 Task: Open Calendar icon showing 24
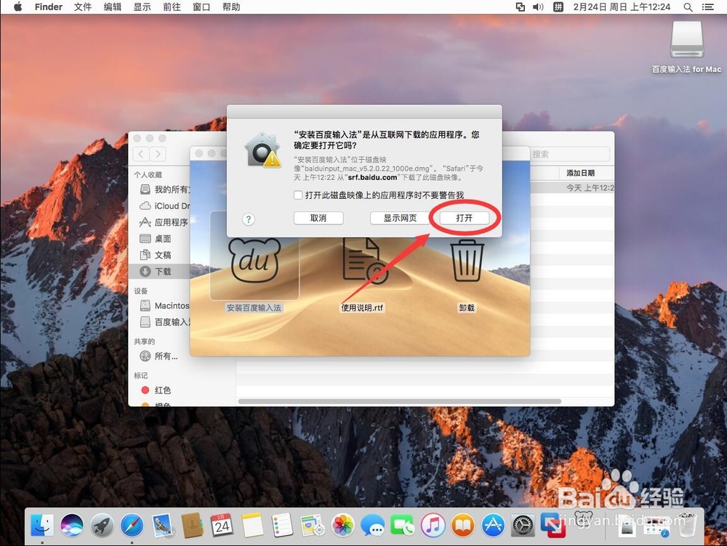coord(222,526)
